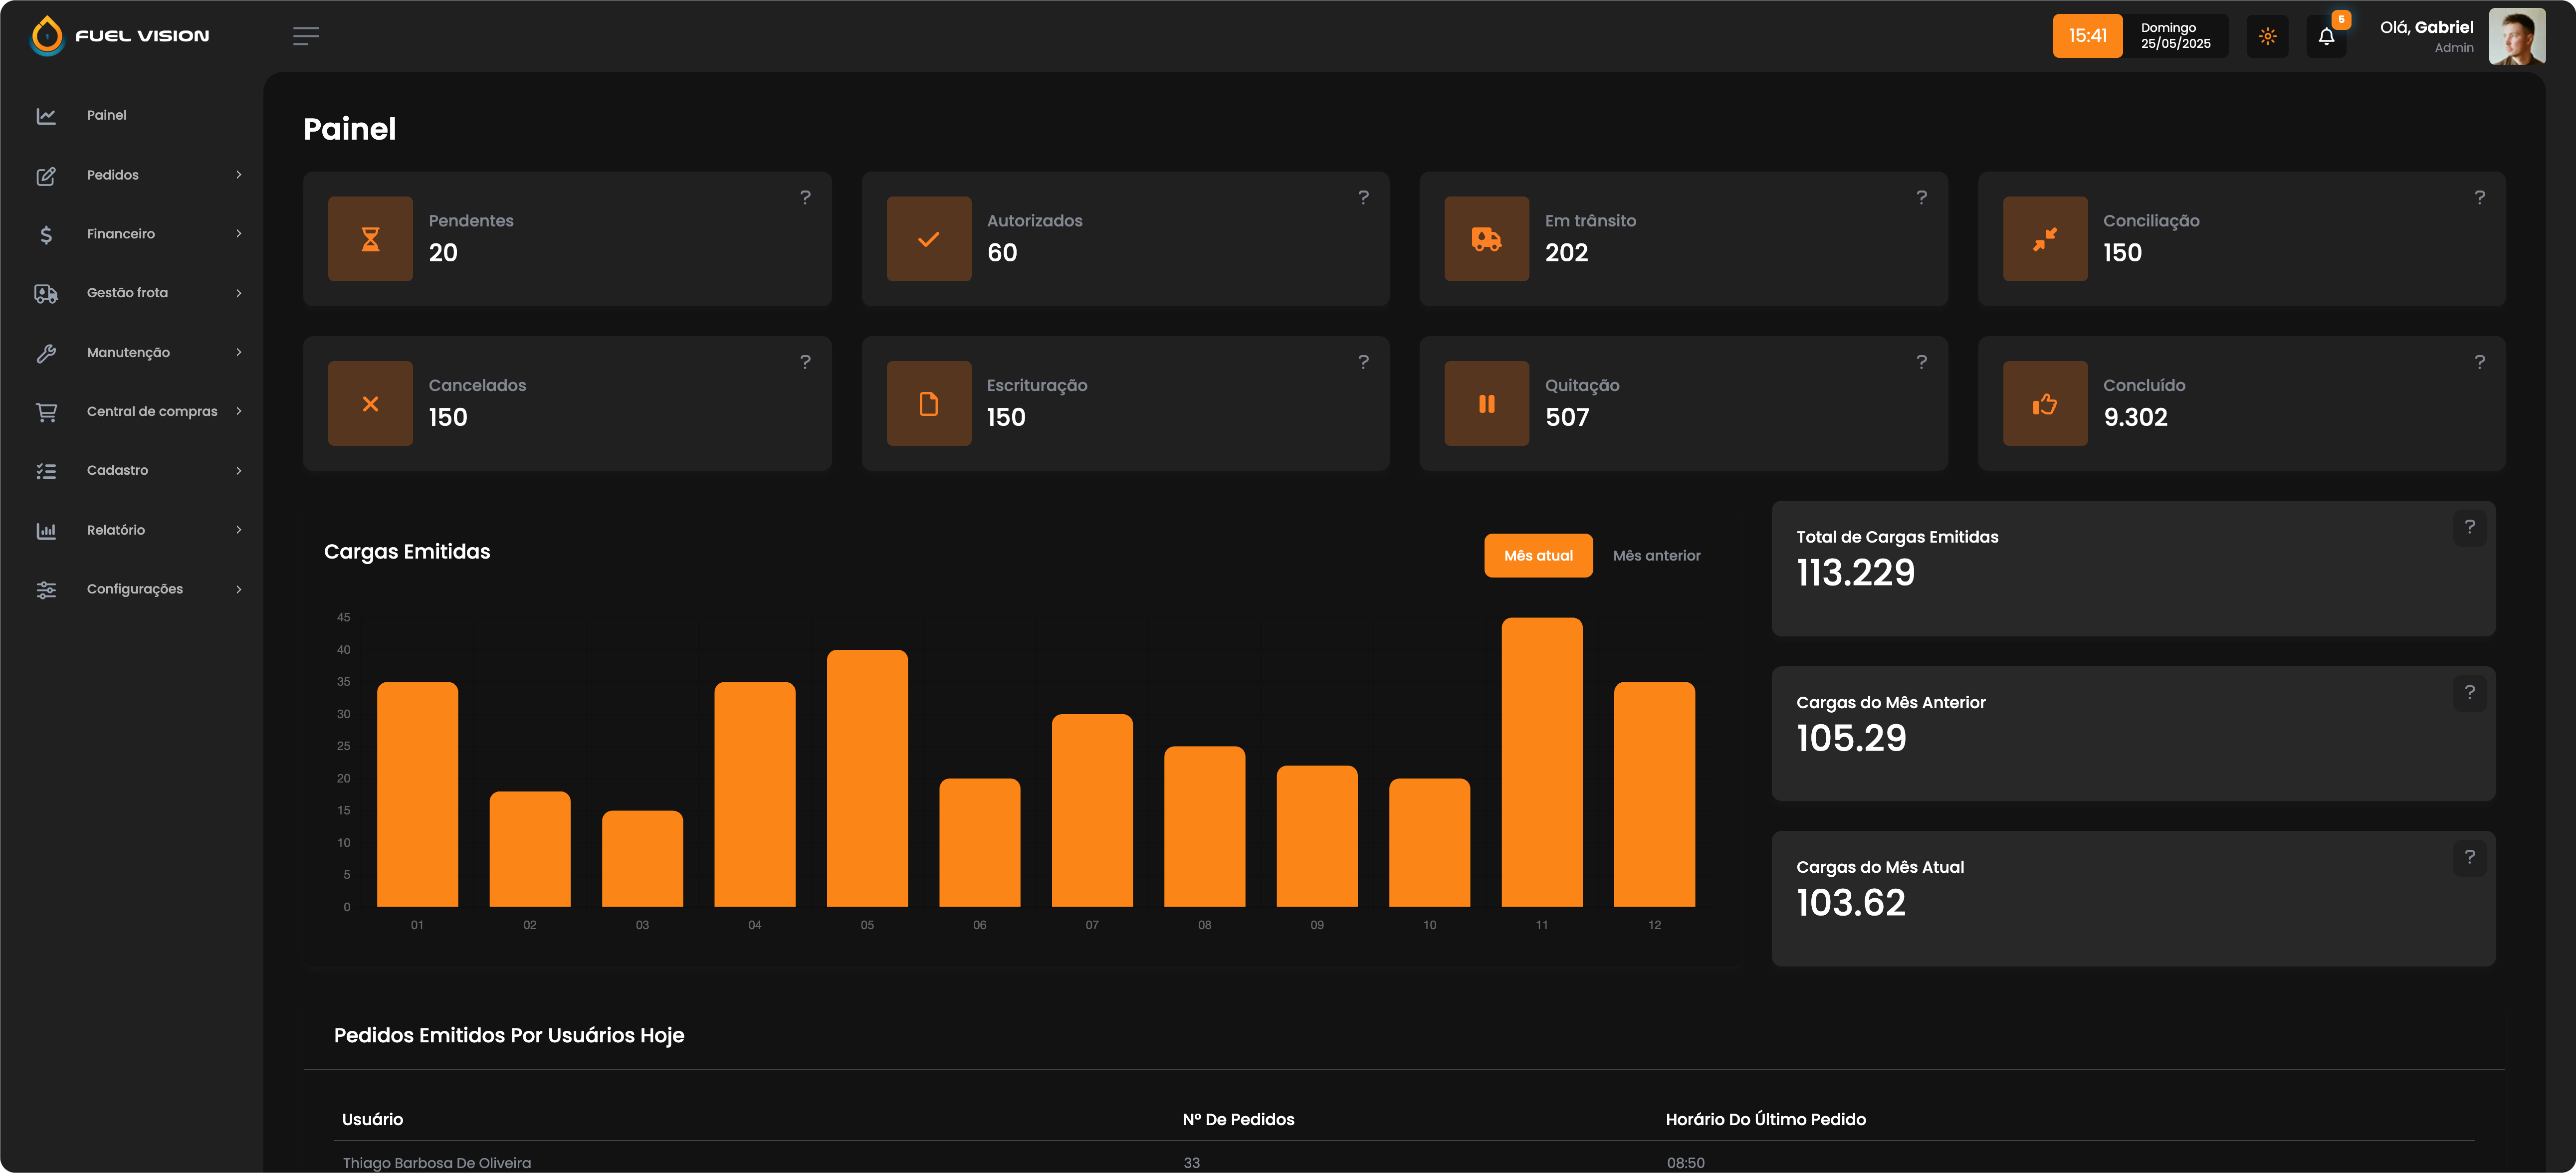This screenshot has width=2576, height=1173.
Task: Toggle light mode with sun icon
Action: click(2267, 37)
